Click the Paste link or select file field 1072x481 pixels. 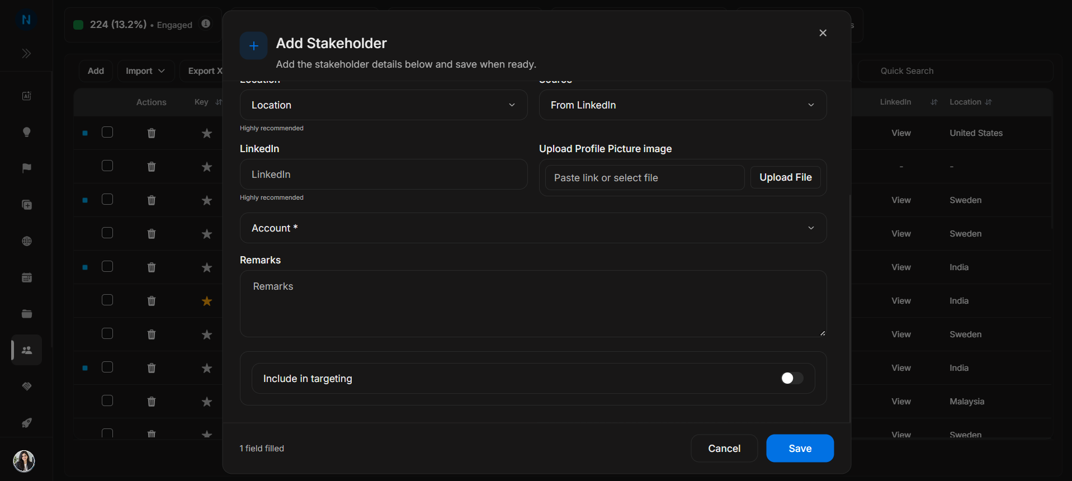645,178
